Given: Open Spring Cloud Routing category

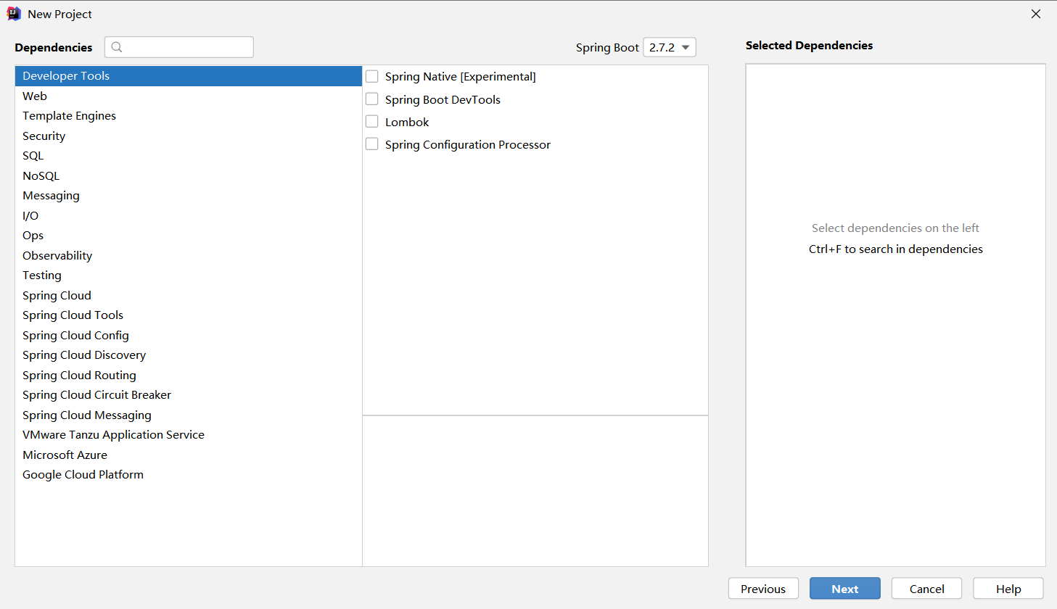Looking at the screenshot, I should tap(189, 375).
